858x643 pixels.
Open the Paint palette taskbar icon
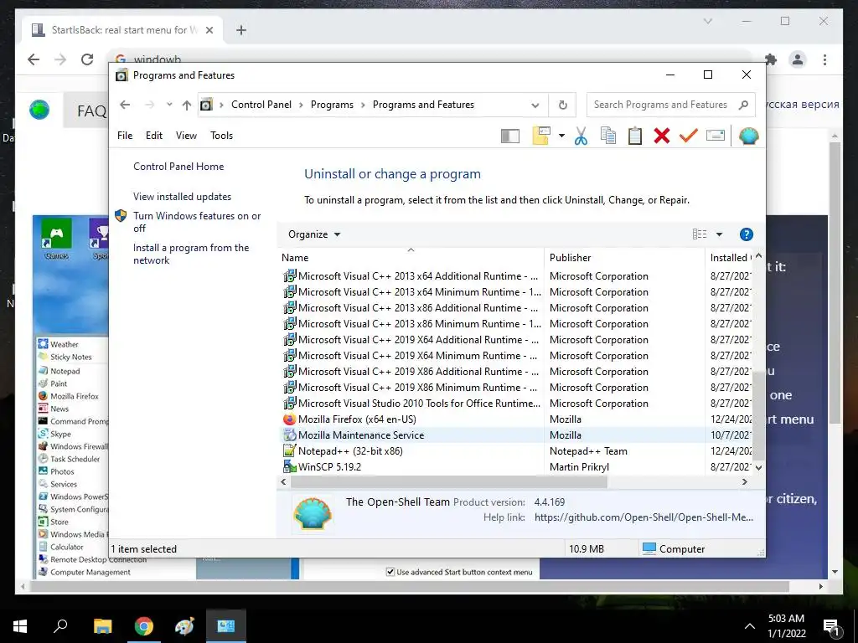pos(184,626)
